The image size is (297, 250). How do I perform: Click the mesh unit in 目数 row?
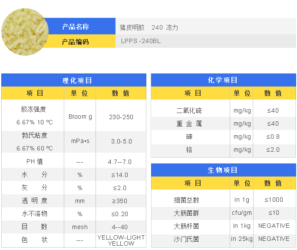(x=80, y=227)
